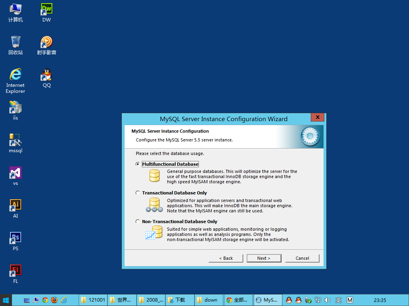Image resolution: width=409 pixels, height=306 pixels.
Task: Click 'Configure the MySQL Server 5.5 server instance.' text
Action: coord(184,140)
